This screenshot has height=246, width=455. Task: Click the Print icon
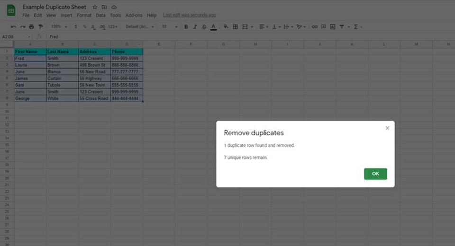31,26
